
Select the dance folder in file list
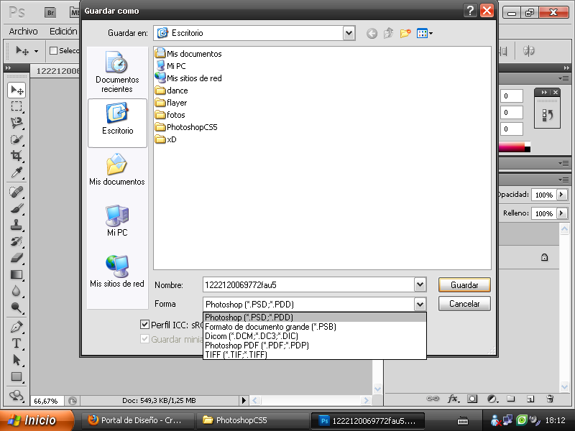pyautogui.click(x=171, y=91)
